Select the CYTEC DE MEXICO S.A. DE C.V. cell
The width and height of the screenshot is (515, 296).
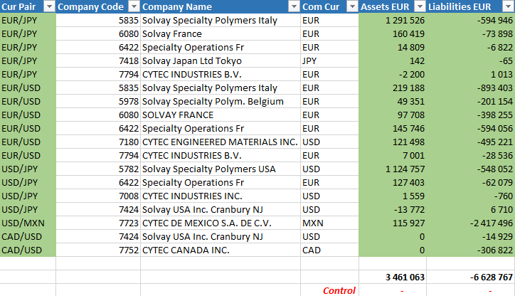coord(221,223)
